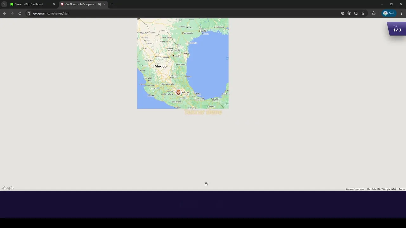406x228 pixels.
Task: Open a new browser tab
Action: pos(112,4)
